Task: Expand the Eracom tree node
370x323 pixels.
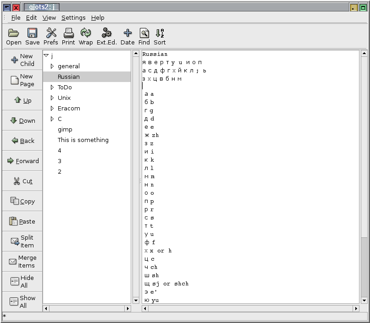Action: point(52,109)
